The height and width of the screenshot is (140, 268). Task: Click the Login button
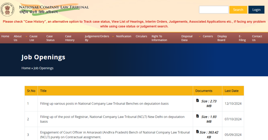(x=256, y=10)
